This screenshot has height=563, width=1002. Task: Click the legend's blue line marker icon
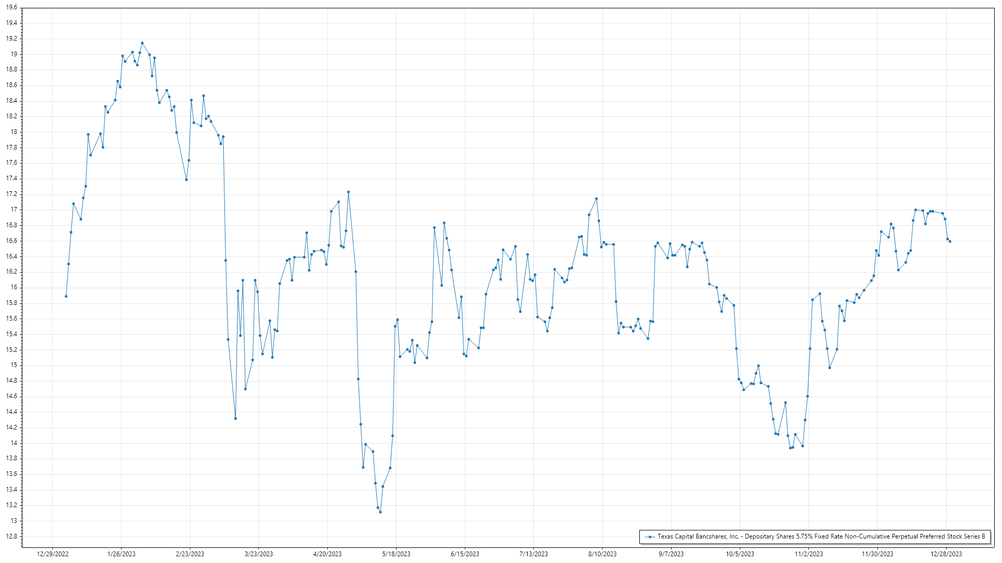(x=650, y=536)
